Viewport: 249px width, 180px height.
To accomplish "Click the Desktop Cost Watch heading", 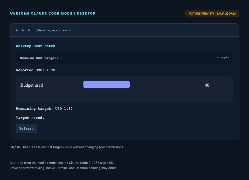I will (x=36, y=46).
